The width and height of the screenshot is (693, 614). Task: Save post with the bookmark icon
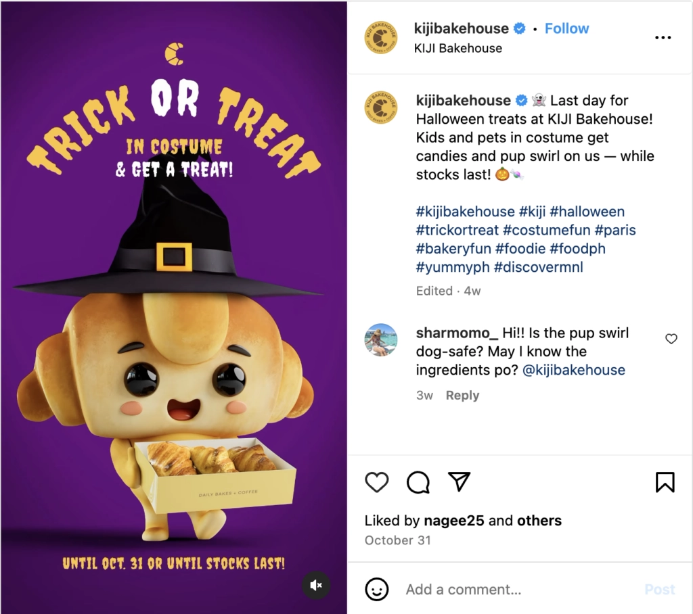(x=665, y=482)
